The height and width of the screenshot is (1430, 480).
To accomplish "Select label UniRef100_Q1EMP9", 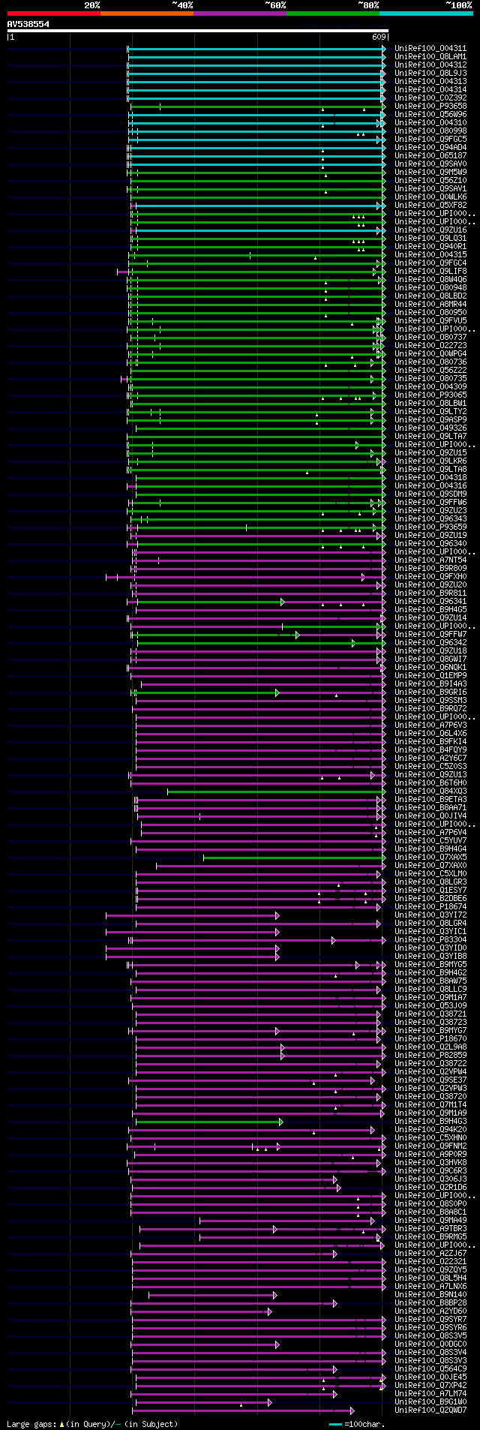I will (430, 676).
